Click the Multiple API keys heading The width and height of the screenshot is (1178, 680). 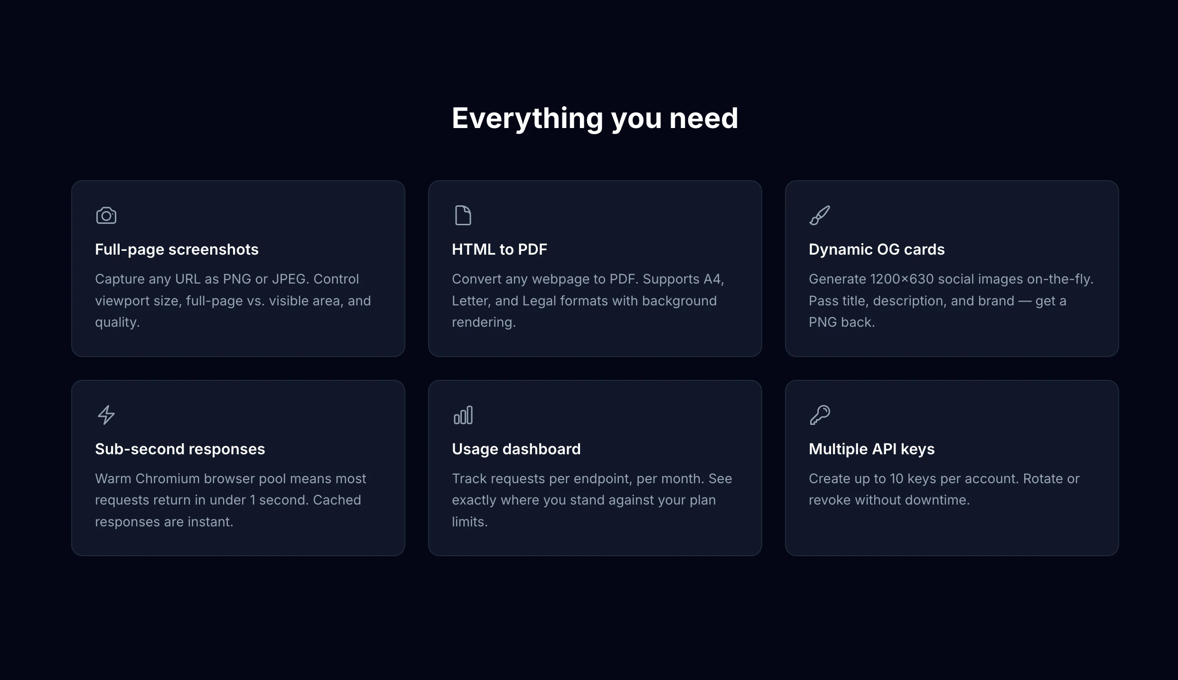tap(871, 449)
